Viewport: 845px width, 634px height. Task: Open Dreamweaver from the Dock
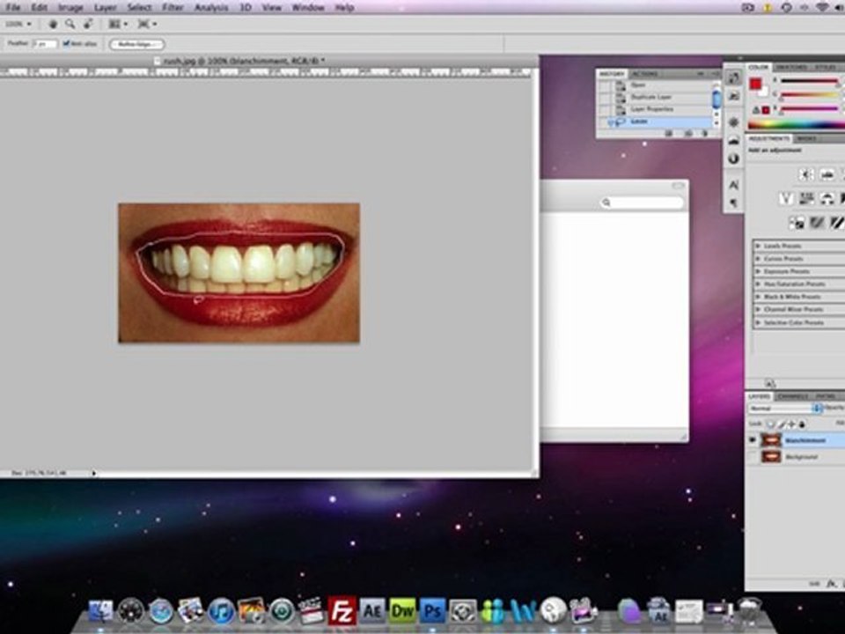(402, 610)
